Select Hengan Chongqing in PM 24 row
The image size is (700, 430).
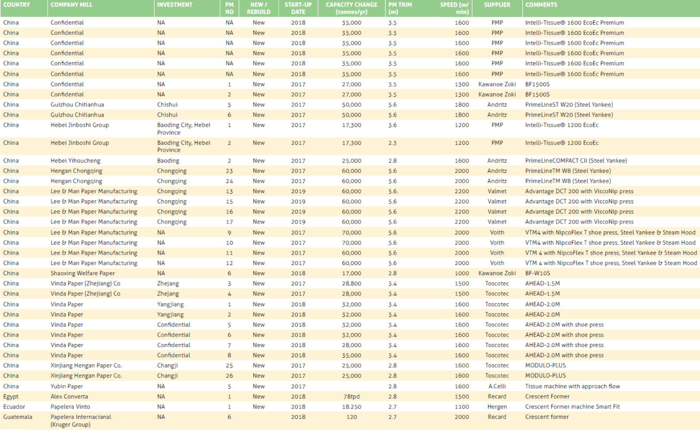76,181
